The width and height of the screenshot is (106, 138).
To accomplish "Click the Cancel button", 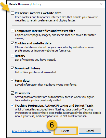I will 90,131.
